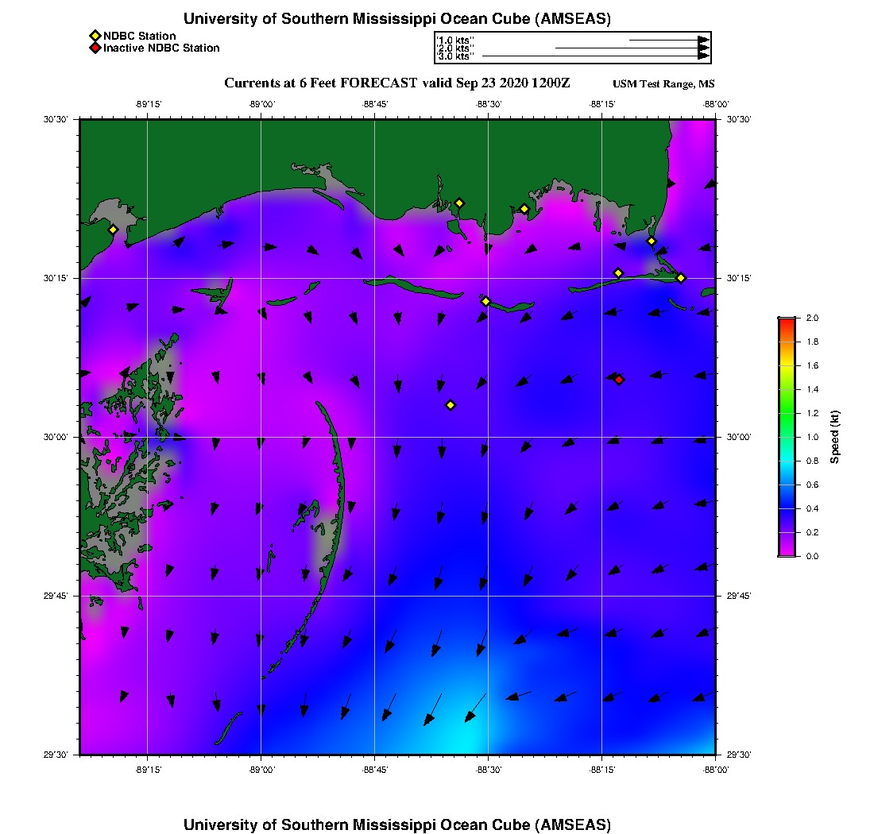This screenshot has width=874, height=834.
Task: Click the left-axis '29°30'' latitude label
Action: (x=56, y=755)
